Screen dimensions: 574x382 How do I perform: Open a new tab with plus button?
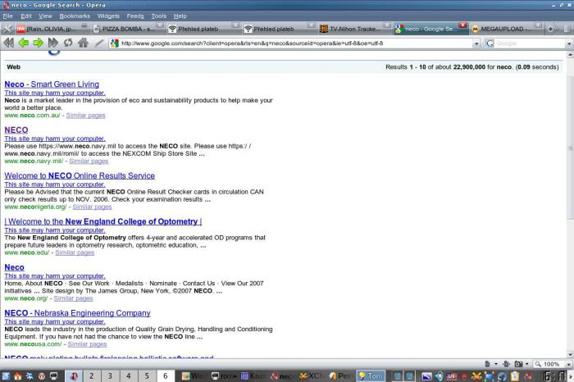coord(550,29)
